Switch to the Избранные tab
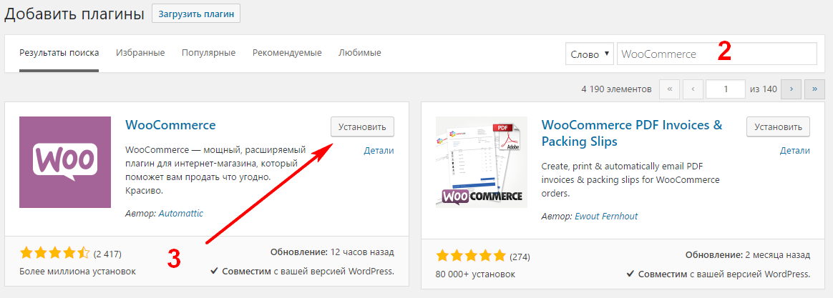The image size is (833, 298). [x=140, y=53]
